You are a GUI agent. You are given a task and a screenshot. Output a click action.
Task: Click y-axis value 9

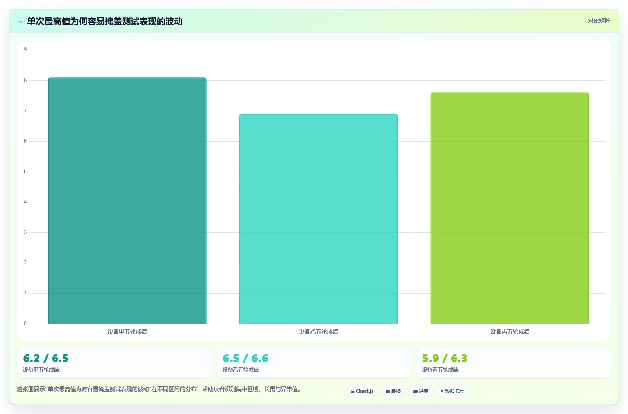point(25,50)
